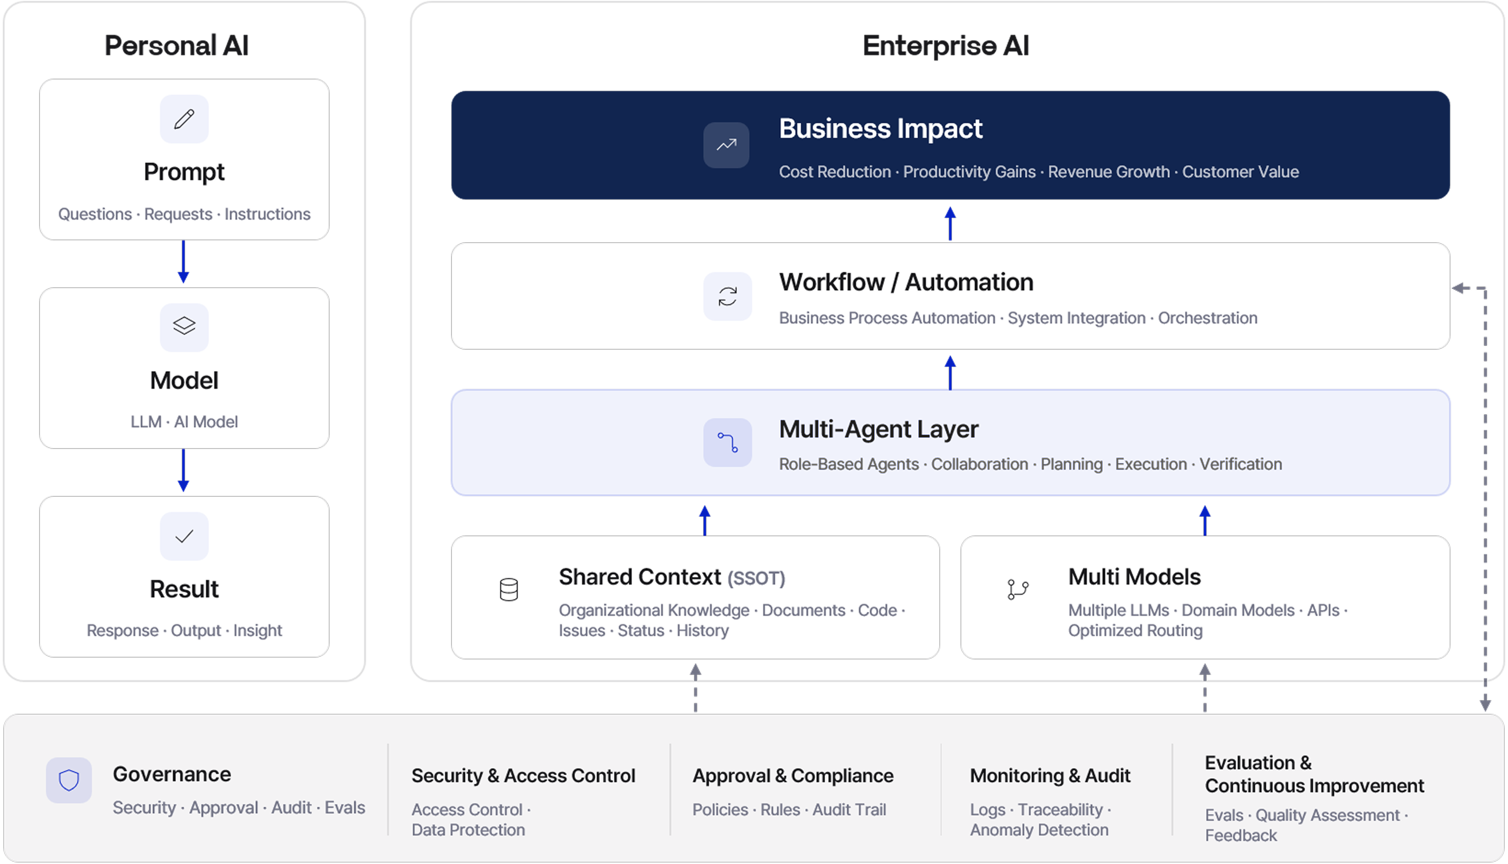This screenshot has width=1508, height=864.
Task: Click the trending-up chart icon in Business Impact
Action: pos(726,145)
